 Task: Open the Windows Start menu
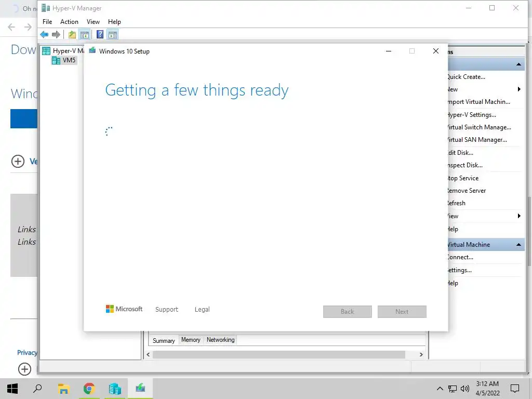click(x=12, y=389)
